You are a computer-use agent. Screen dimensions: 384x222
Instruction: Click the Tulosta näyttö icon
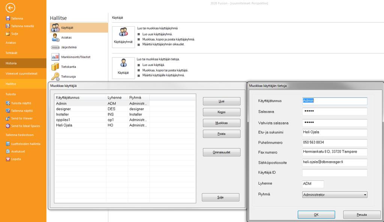pyautogui.click(x=8, y=103)
